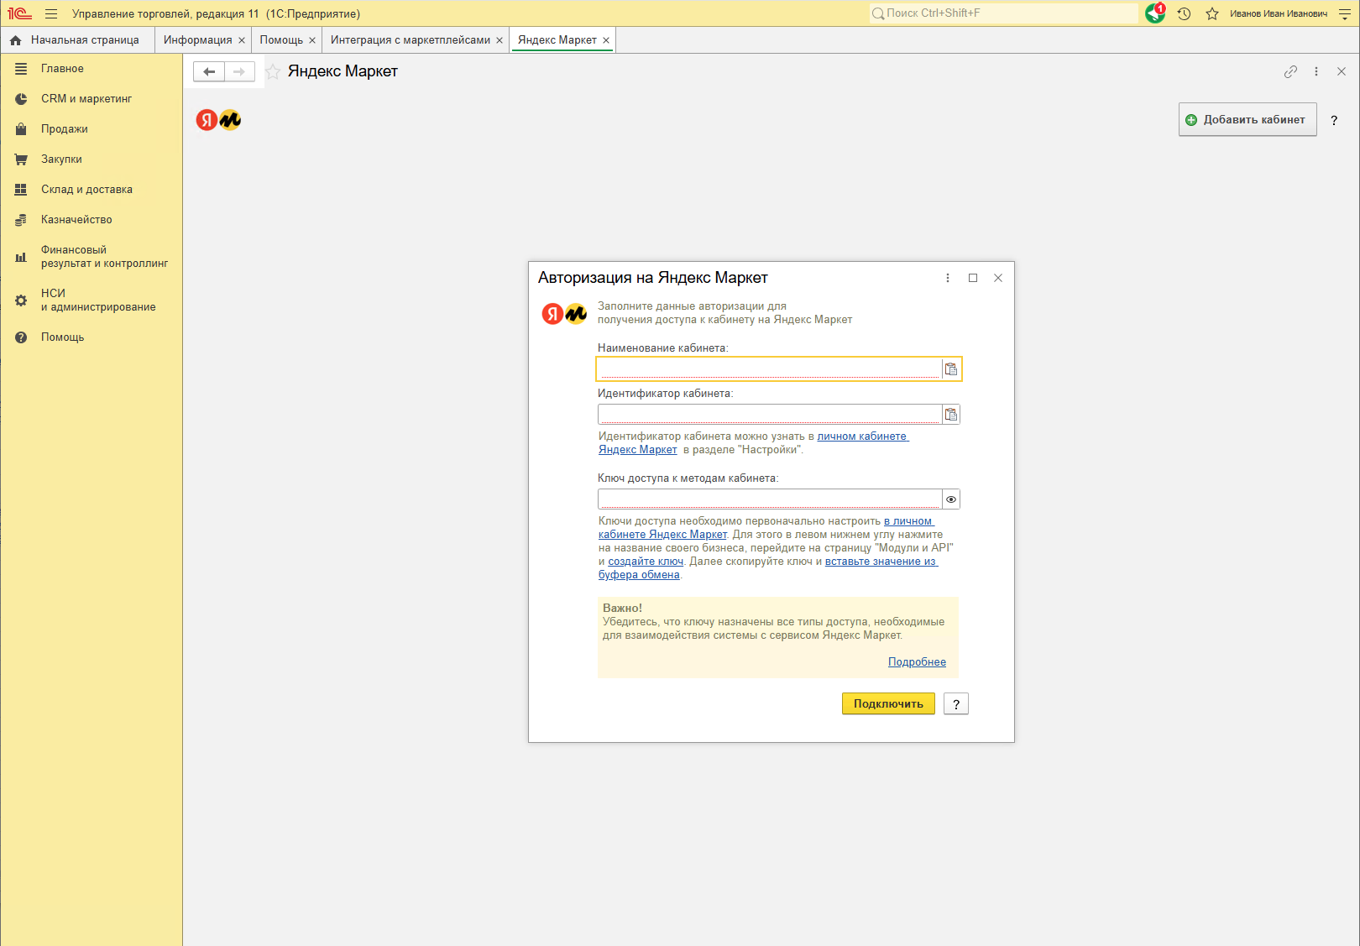Open page's three-dot more actions menu

pyautogui.click(x=1316, y=71)
